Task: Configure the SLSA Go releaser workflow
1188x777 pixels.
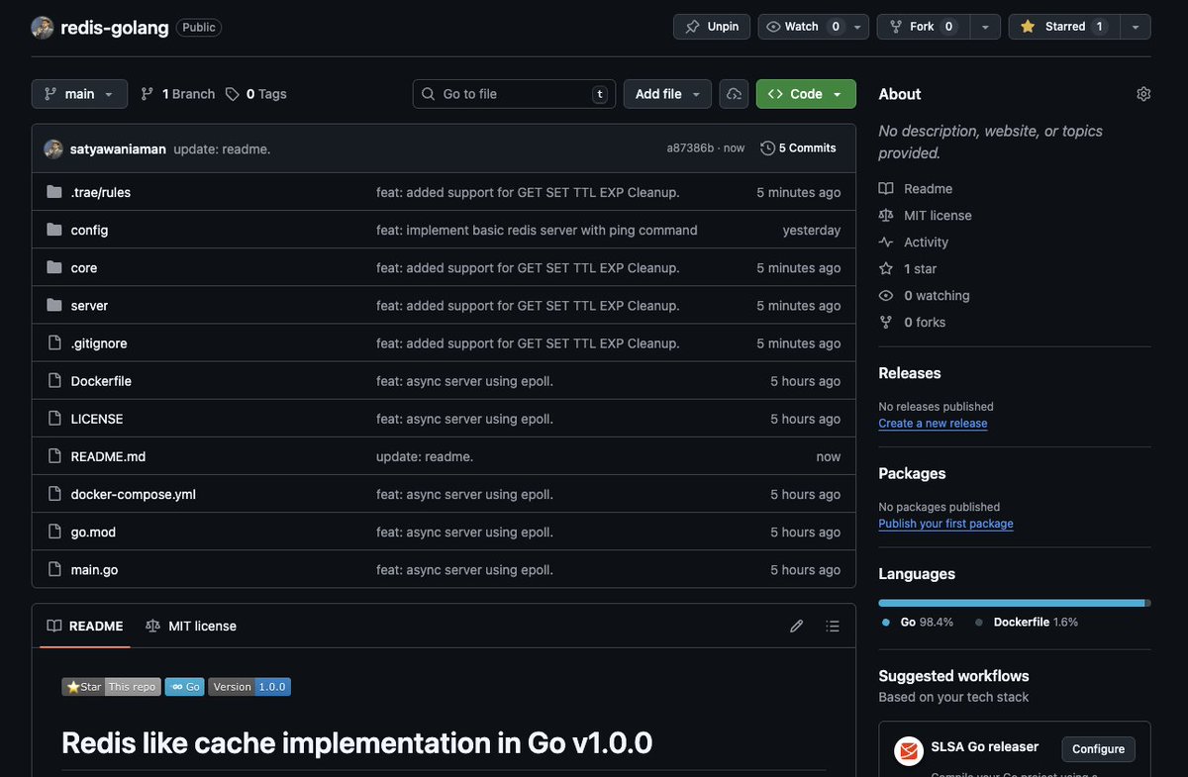Action: (1098, 749)
